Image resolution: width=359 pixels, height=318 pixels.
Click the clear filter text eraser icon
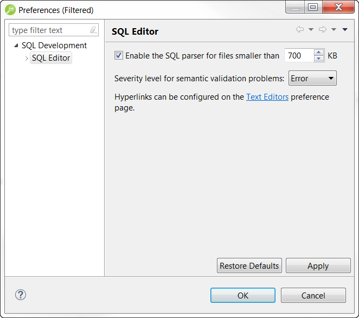tap(93, 30)
